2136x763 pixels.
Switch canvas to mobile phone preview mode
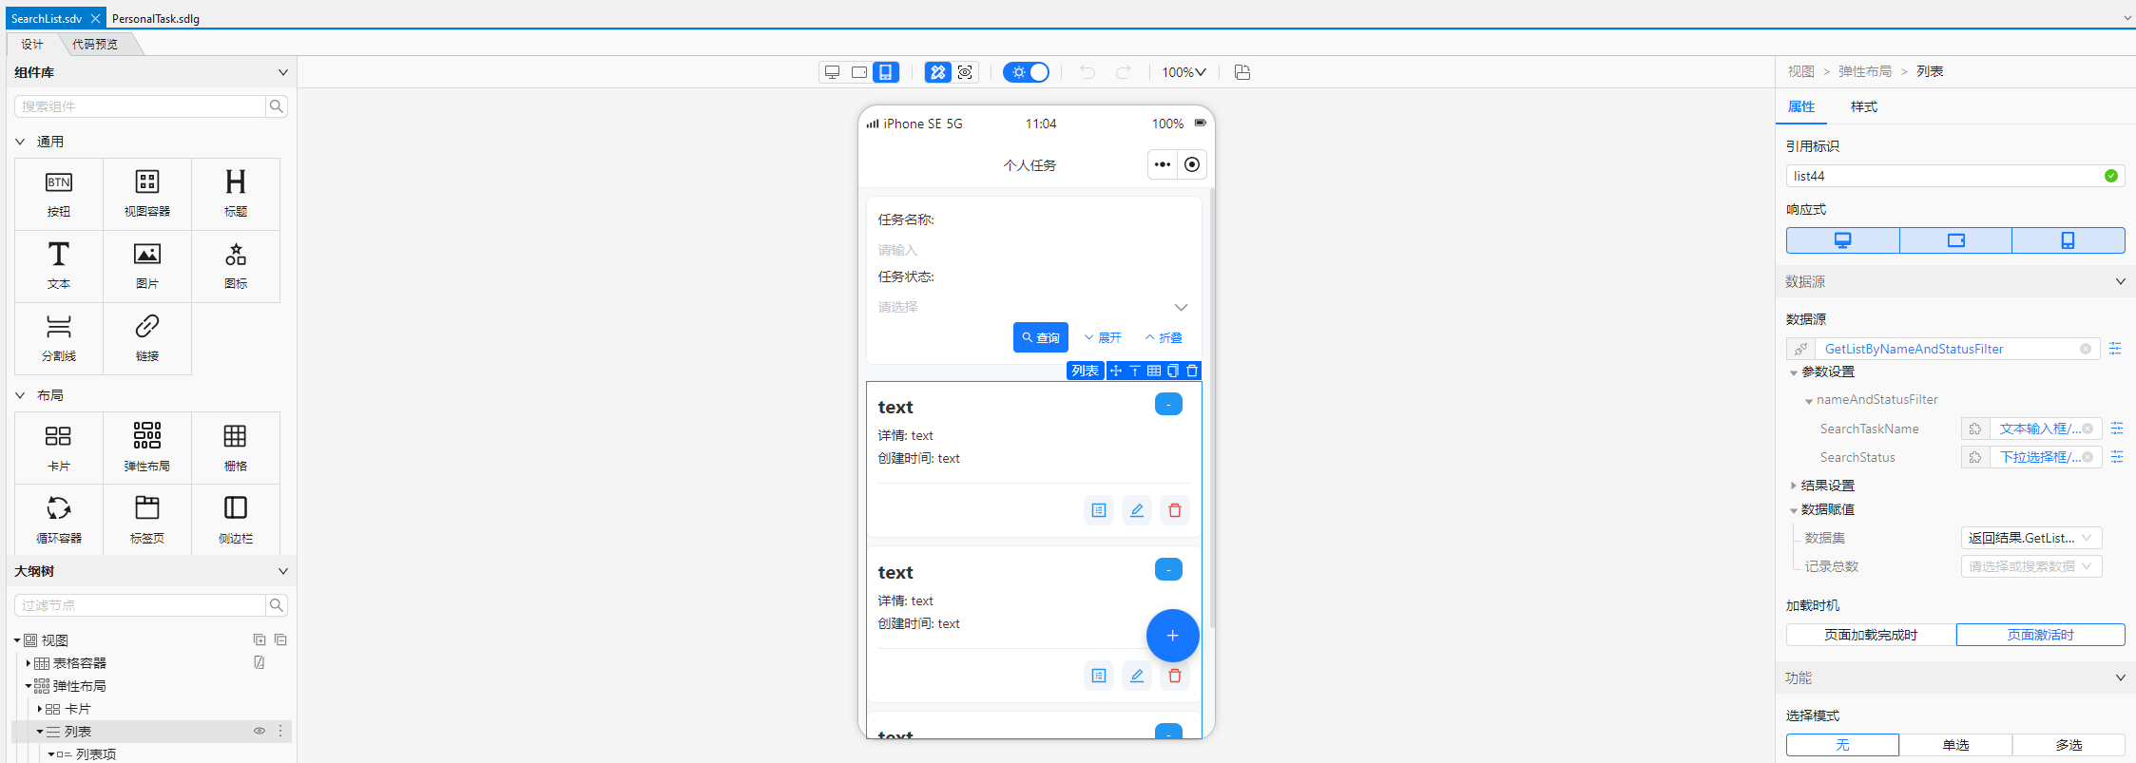pos(886,72)
